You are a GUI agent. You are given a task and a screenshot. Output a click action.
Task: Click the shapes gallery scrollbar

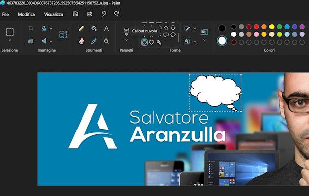pos(179,37)
